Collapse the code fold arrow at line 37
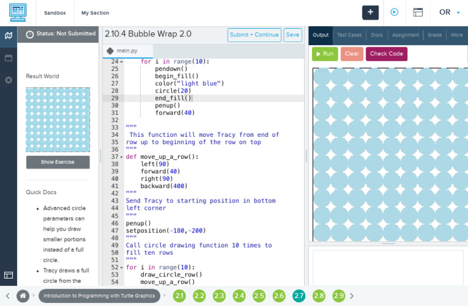The width and height of the screenshot is (468, 306). [121, 157]
